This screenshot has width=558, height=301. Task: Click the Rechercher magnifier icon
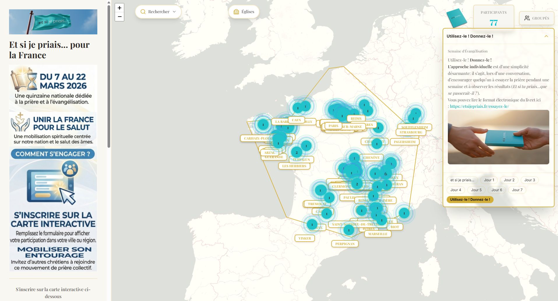[143, 12]
